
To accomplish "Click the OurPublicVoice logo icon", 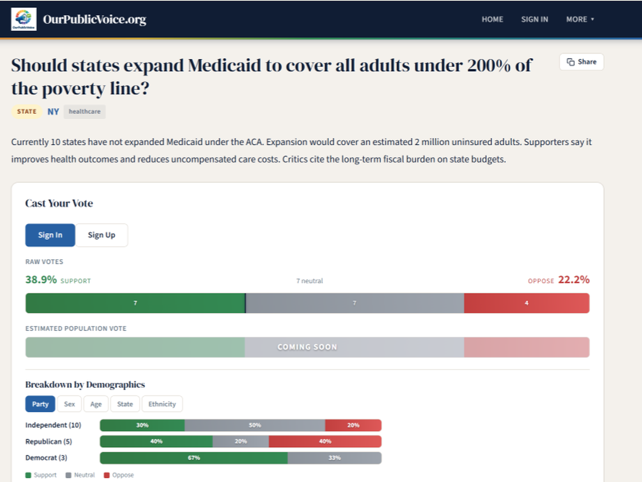I will [x=24, y=19].
